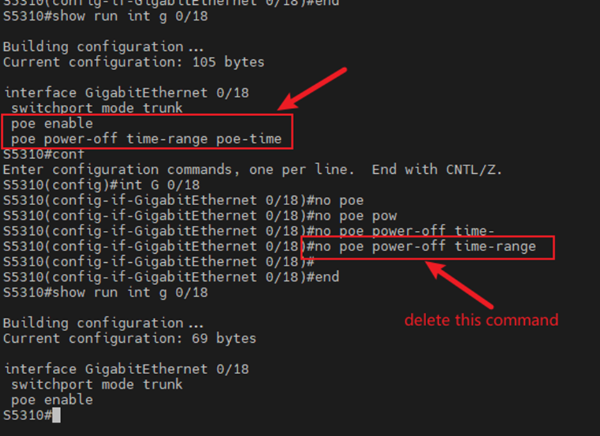Viewport: 600px width, 436px height.
Task: Click the 'S5310(config)#int G 0/18' line
Action: click(x=102, y=185)
